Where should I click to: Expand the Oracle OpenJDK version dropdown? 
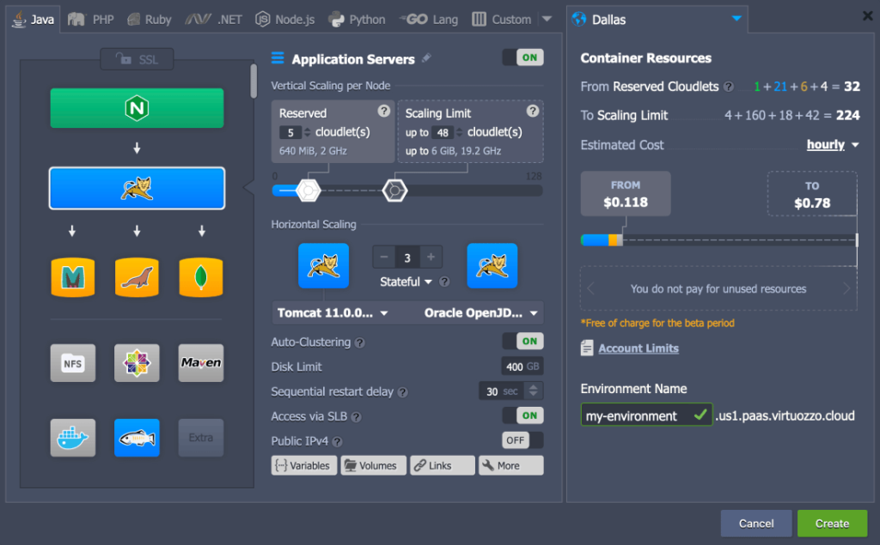[481, 313]
